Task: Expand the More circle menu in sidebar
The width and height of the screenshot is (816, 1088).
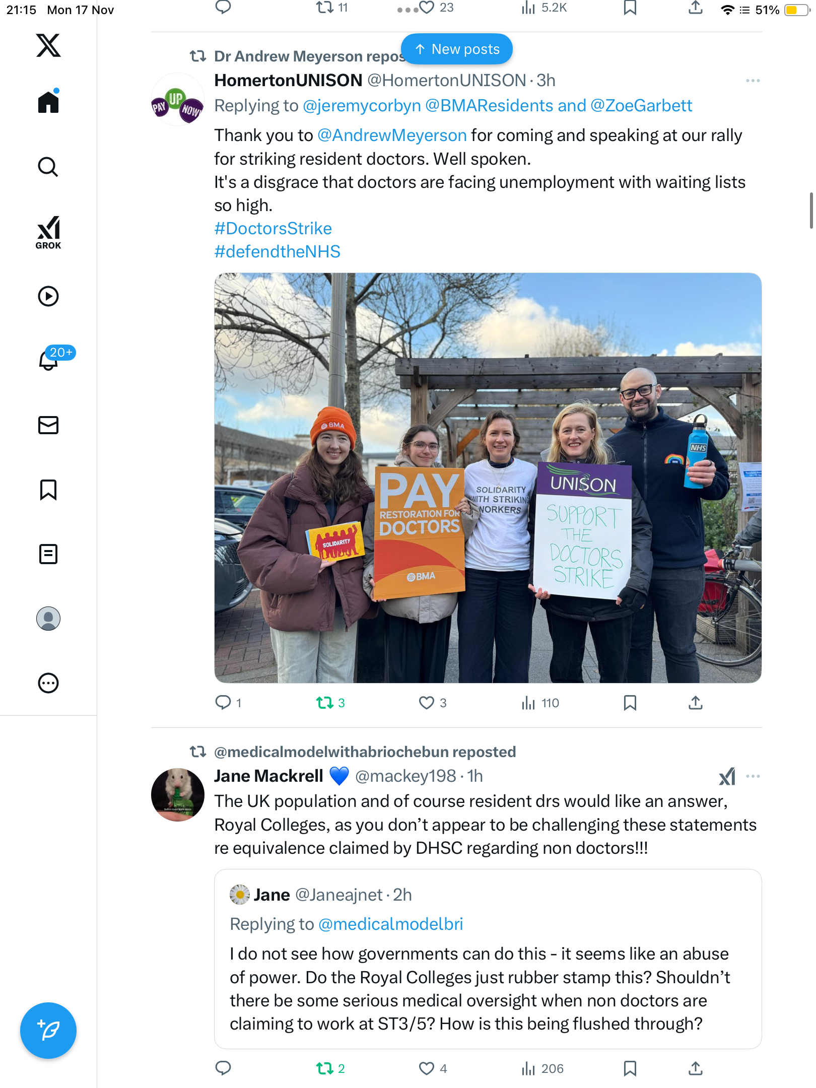Action: (x=48, y=683)
